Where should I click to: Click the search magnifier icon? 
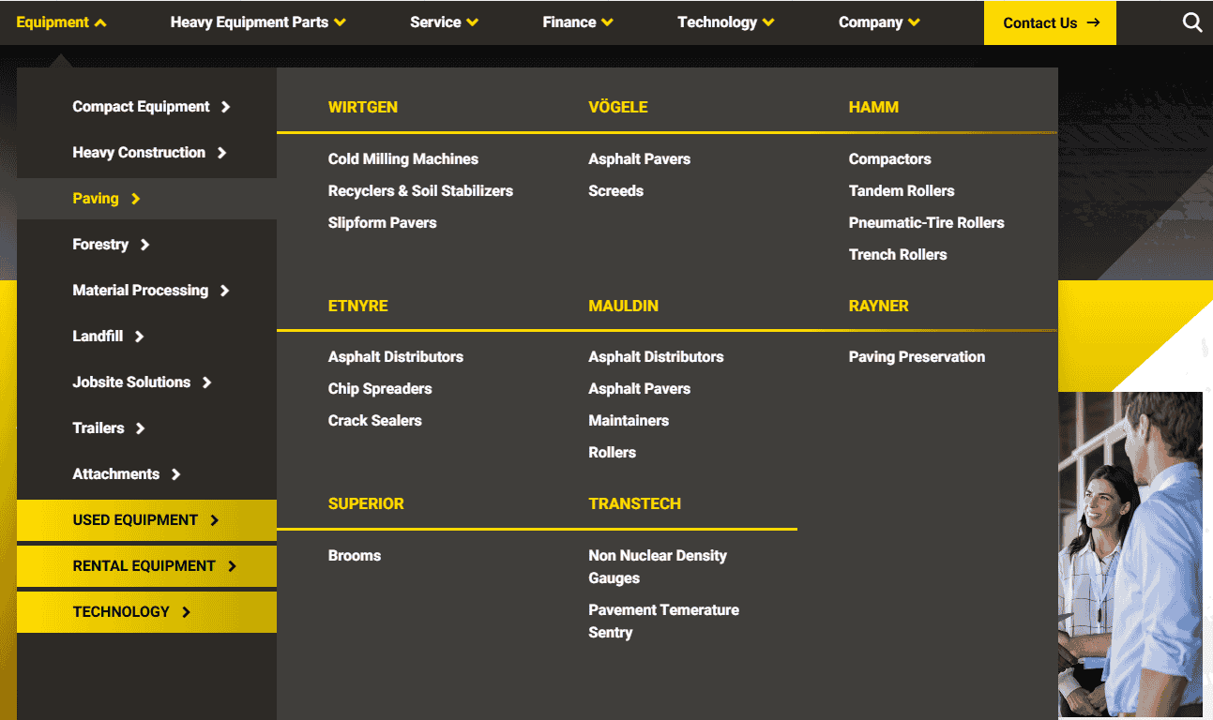pos(1191,22)
